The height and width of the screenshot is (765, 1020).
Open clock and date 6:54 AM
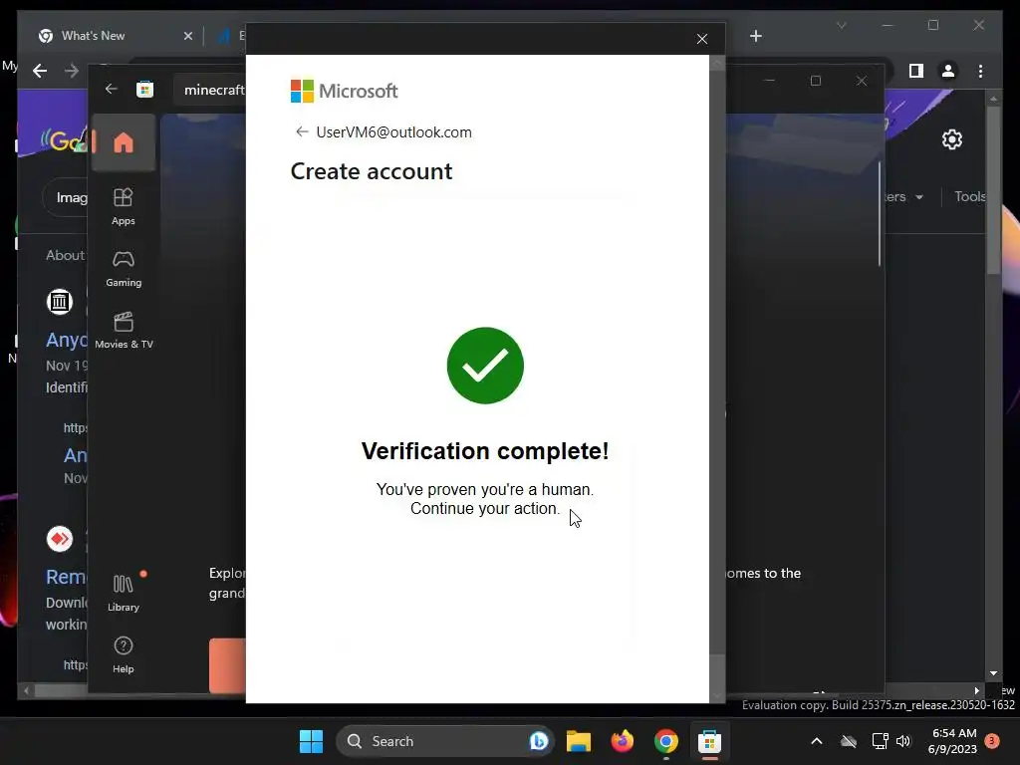pyautogui.click(x=953, y=741)
